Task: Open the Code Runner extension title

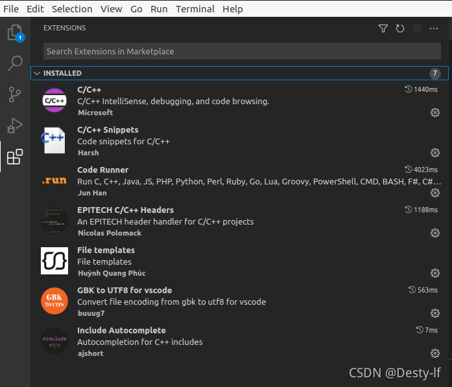Action: (103, 170)
